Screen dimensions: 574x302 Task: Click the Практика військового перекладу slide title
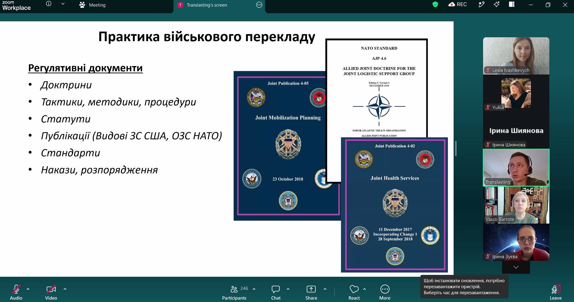coord(206,37)
